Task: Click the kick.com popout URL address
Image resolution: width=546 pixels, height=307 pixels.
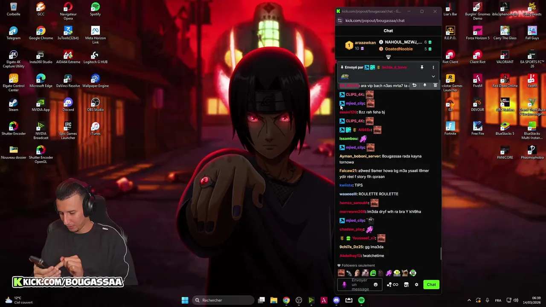Action: 375,20
